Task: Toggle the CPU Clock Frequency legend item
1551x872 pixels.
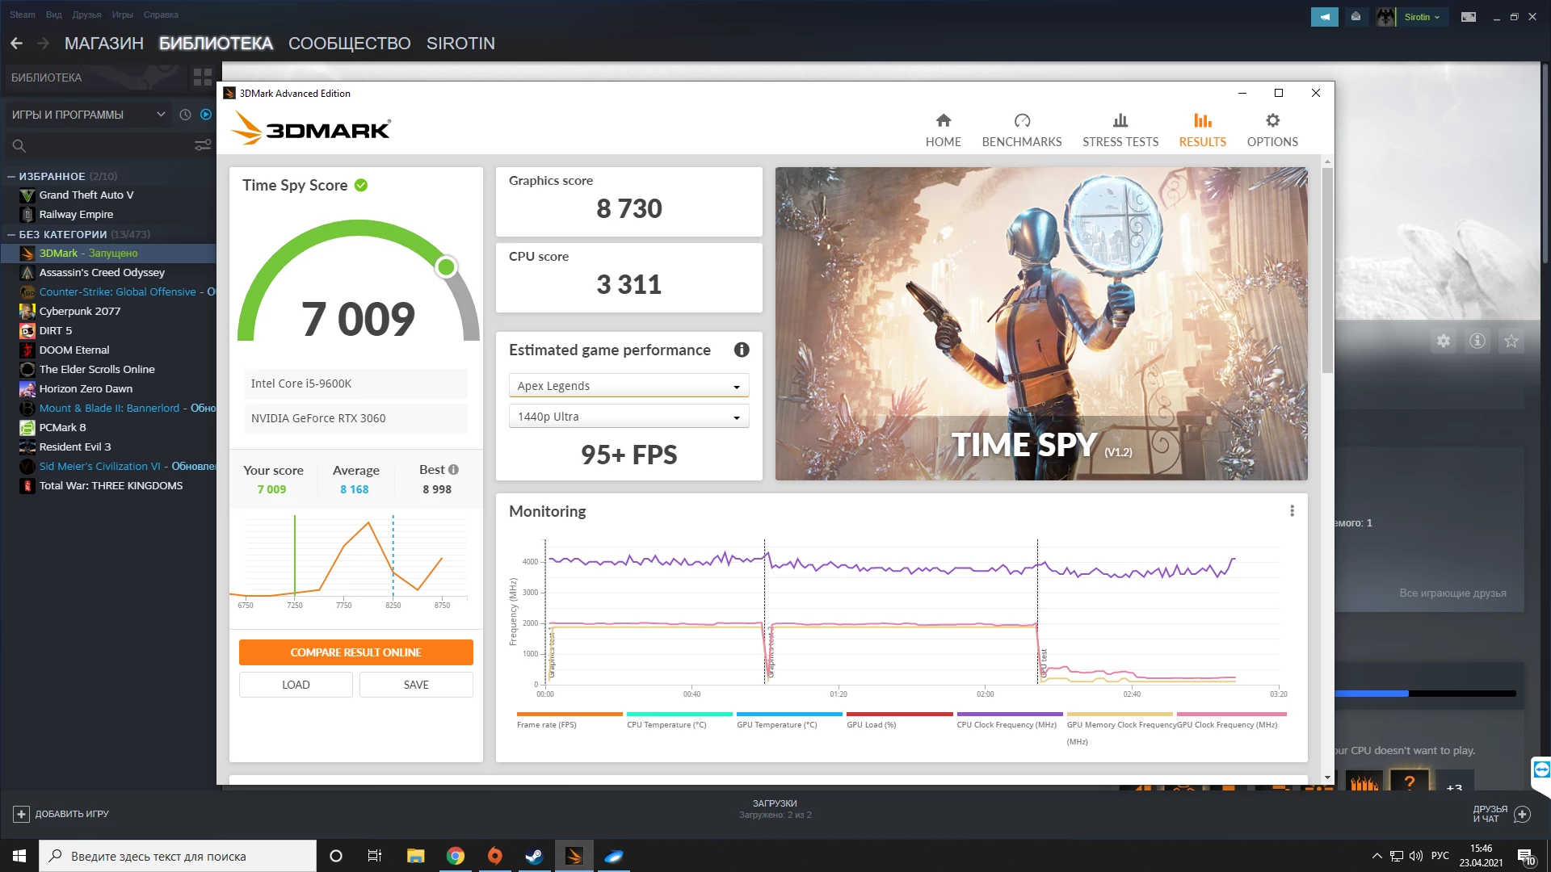Action: coord(1008,720)
